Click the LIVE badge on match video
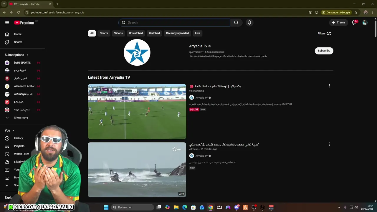 point(194,110)
